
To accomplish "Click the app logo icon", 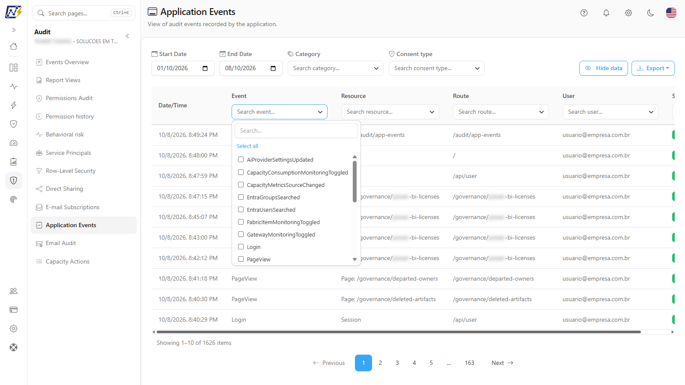I will coord(13,12).
